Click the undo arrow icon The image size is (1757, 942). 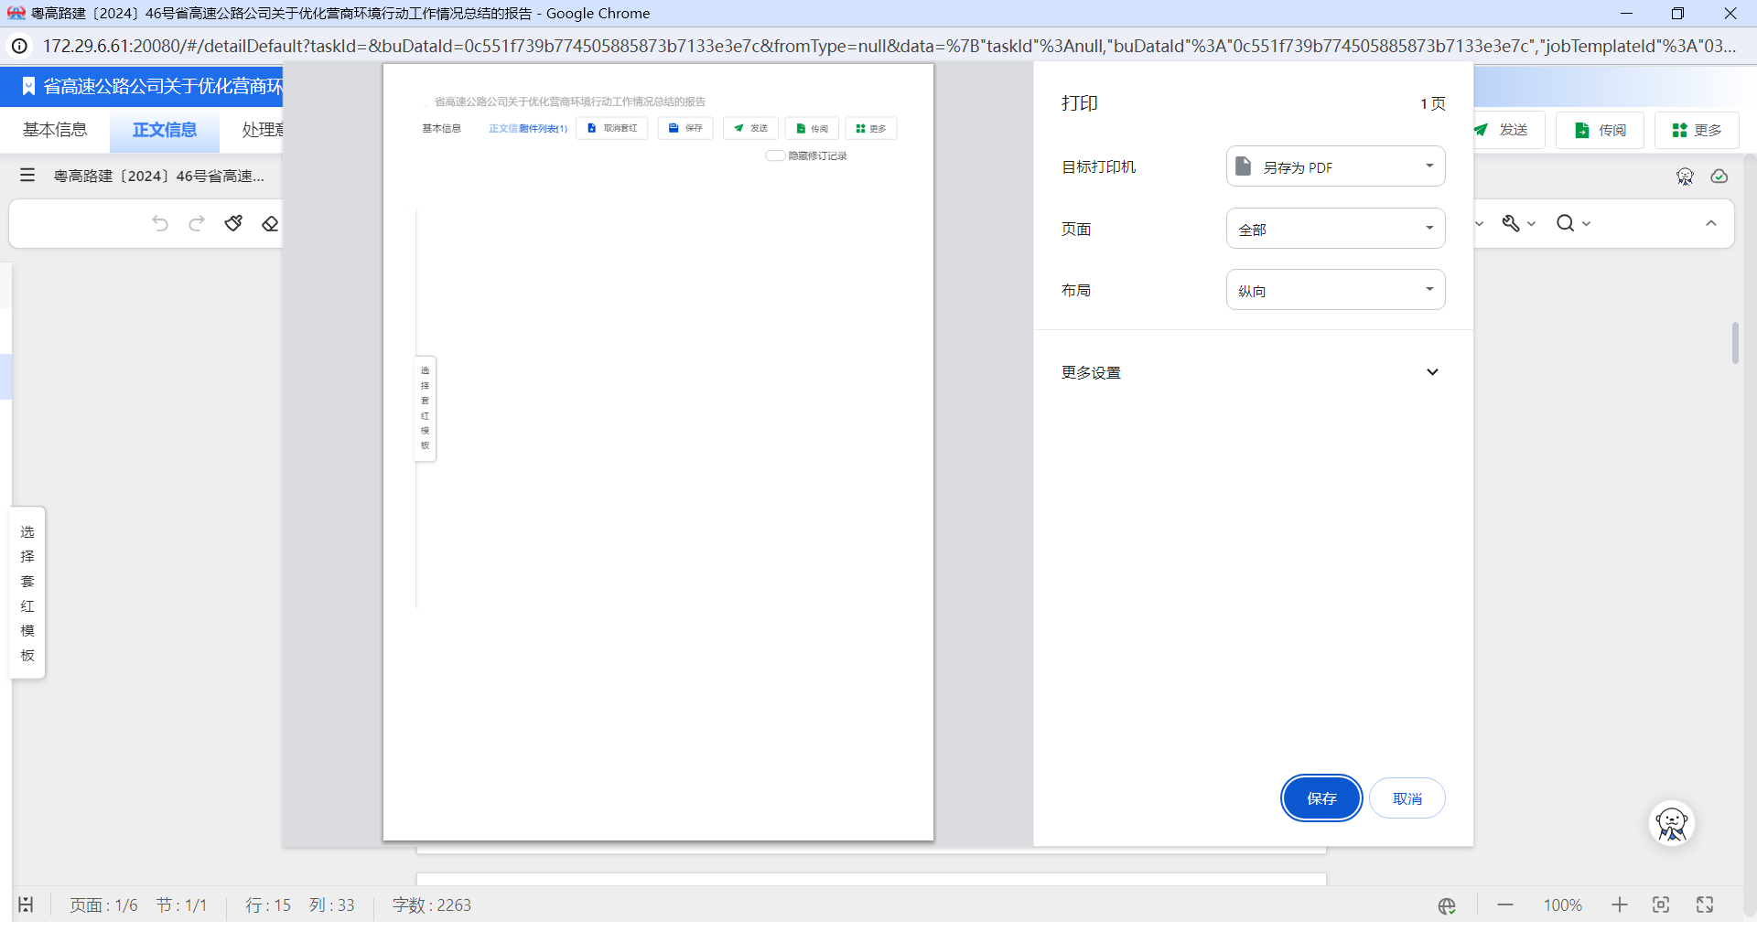(160, 223)
